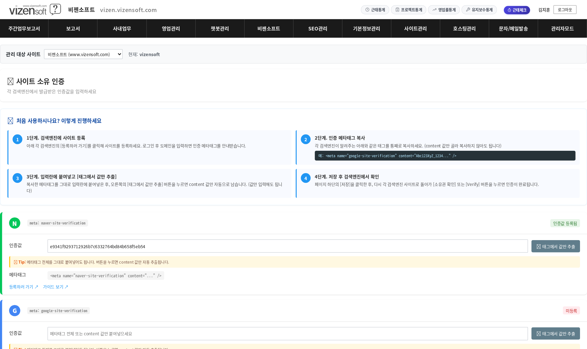Click the 로그아웃 button

click(x=565, y=10)
